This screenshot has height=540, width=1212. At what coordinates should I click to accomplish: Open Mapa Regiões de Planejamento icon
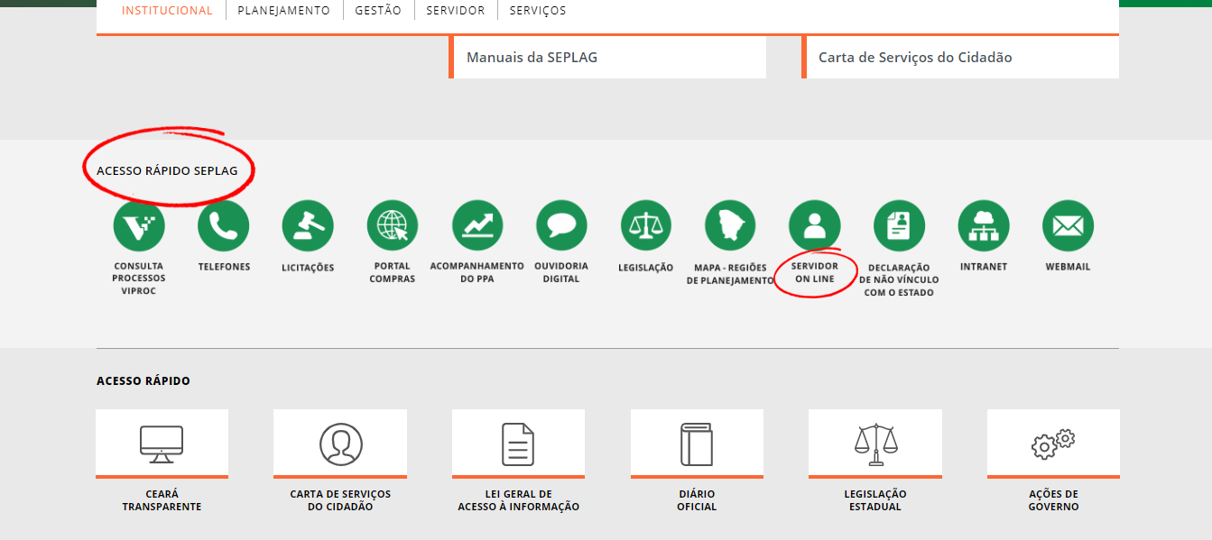(730, 225)
